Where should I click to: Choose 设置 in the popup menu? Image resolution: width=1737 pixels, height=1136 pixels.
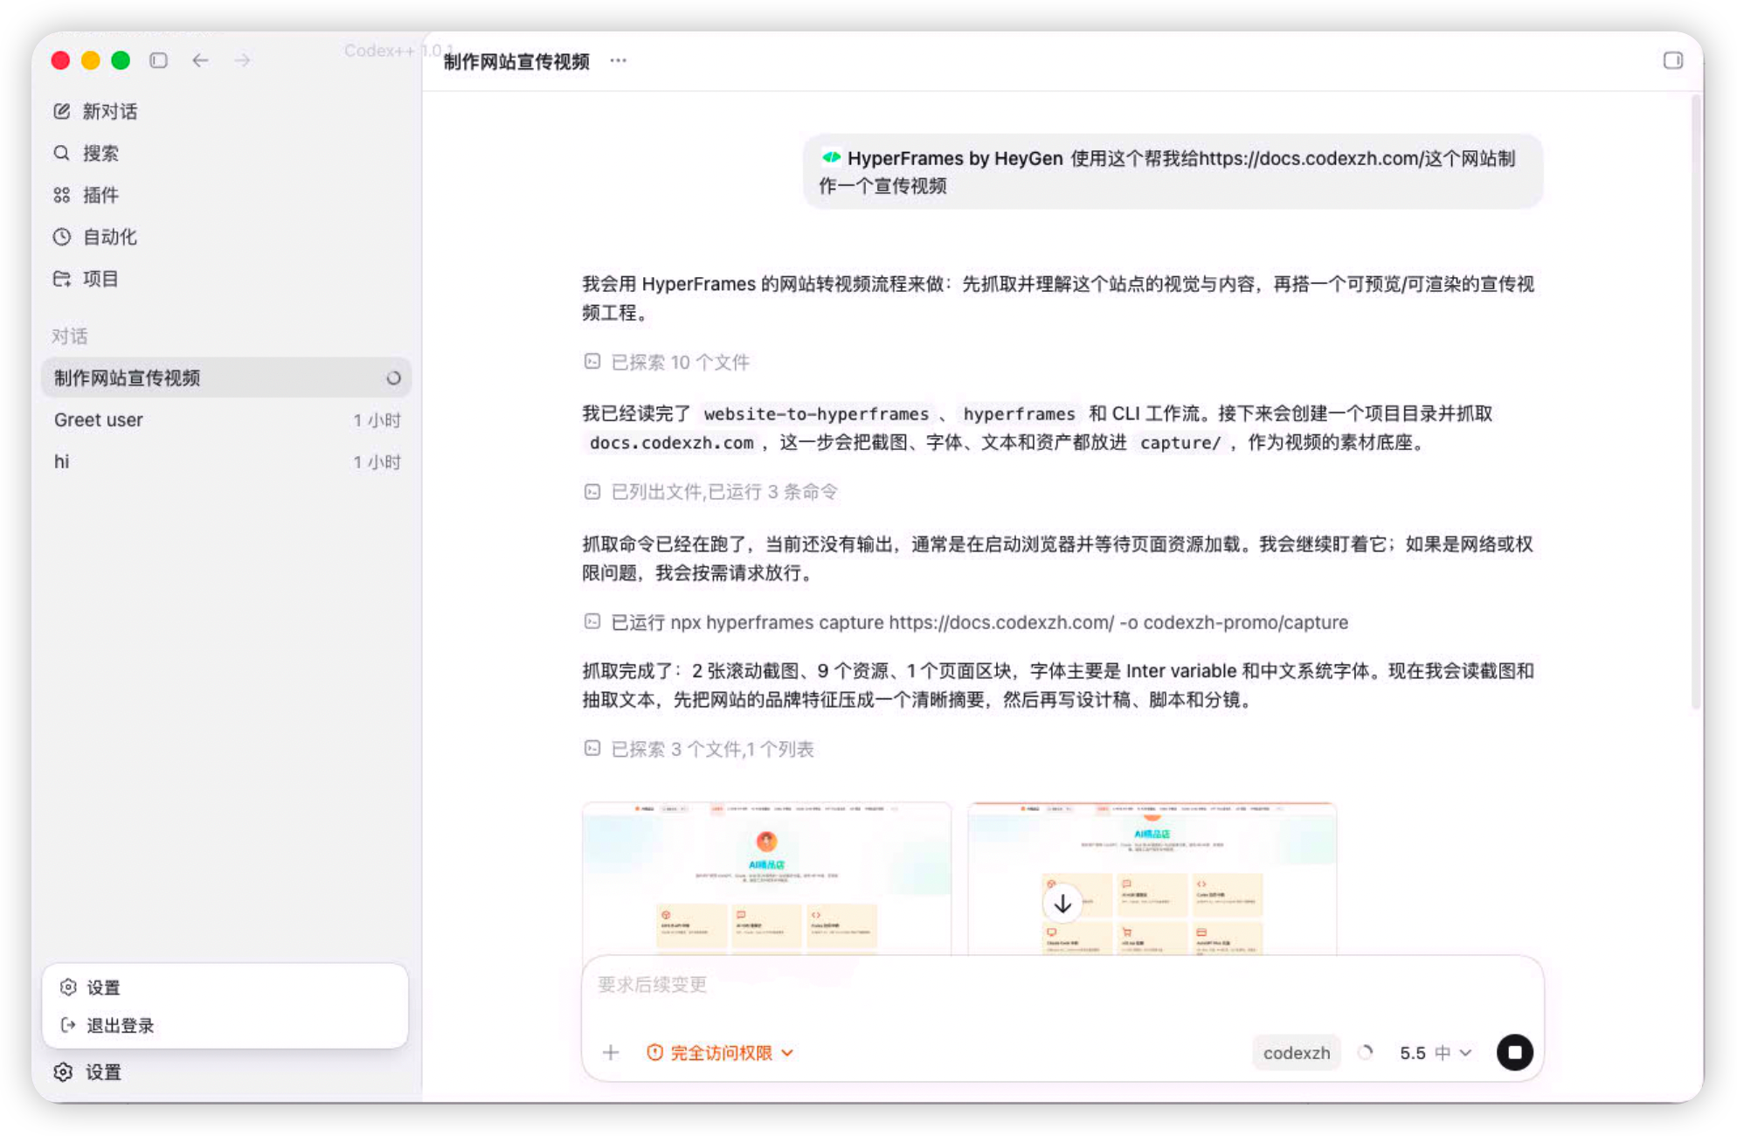(225, 987)
